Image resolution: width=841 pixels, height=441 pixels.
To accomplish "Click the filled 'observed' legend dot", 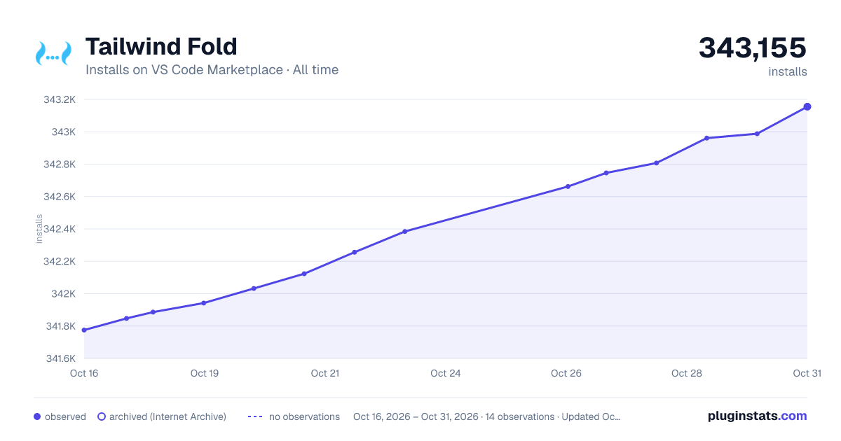I will [x=37, y=416].
